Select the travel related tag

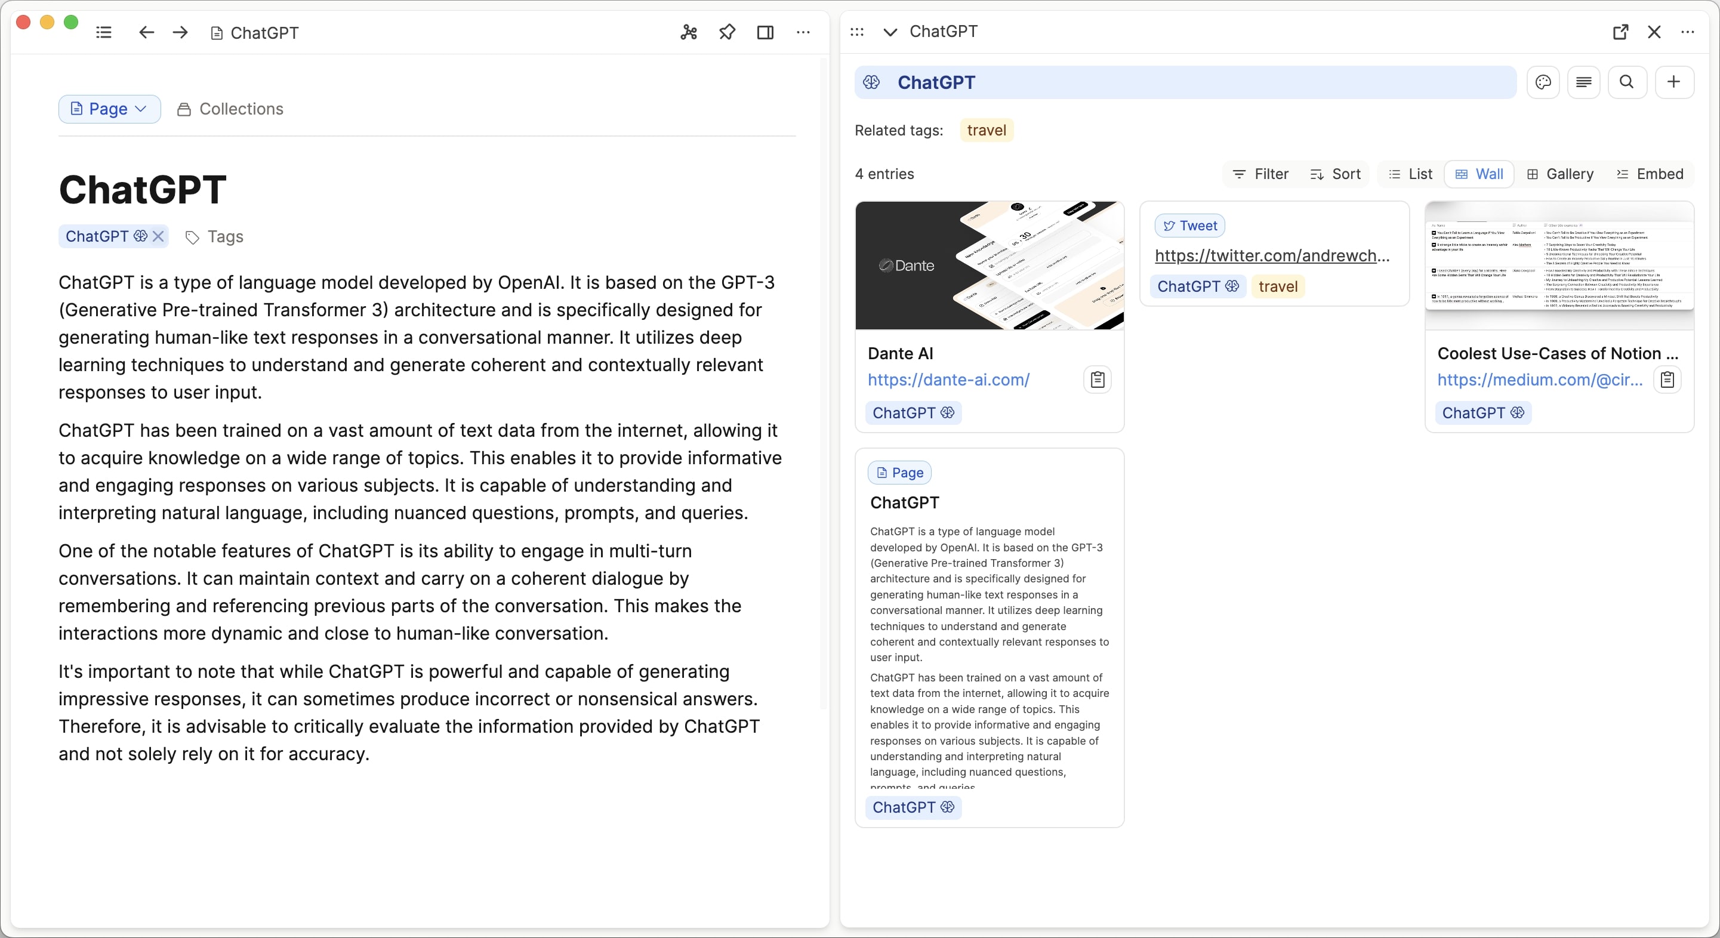point(986,130)
